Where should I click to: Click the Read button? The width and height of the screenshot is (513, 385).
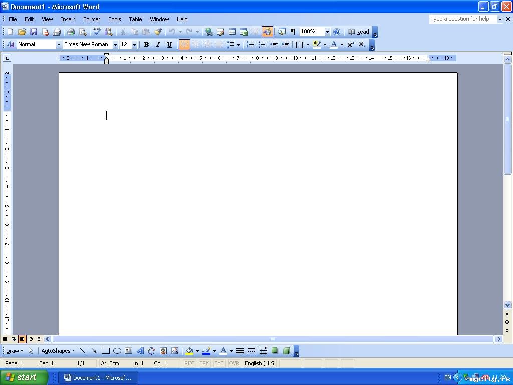click(x=358, y=32)
